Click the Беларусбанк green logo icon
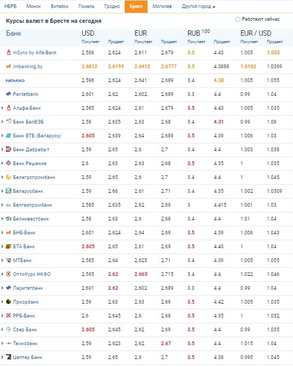The image size is (293, 367). (x=9, y=191)
